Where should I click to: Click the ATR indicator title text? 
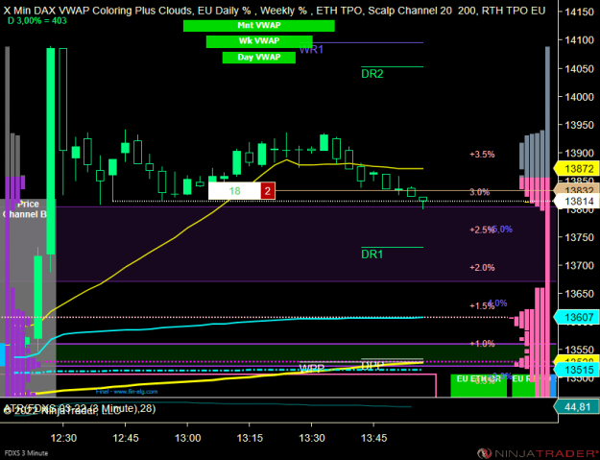[x=80, y=409]
